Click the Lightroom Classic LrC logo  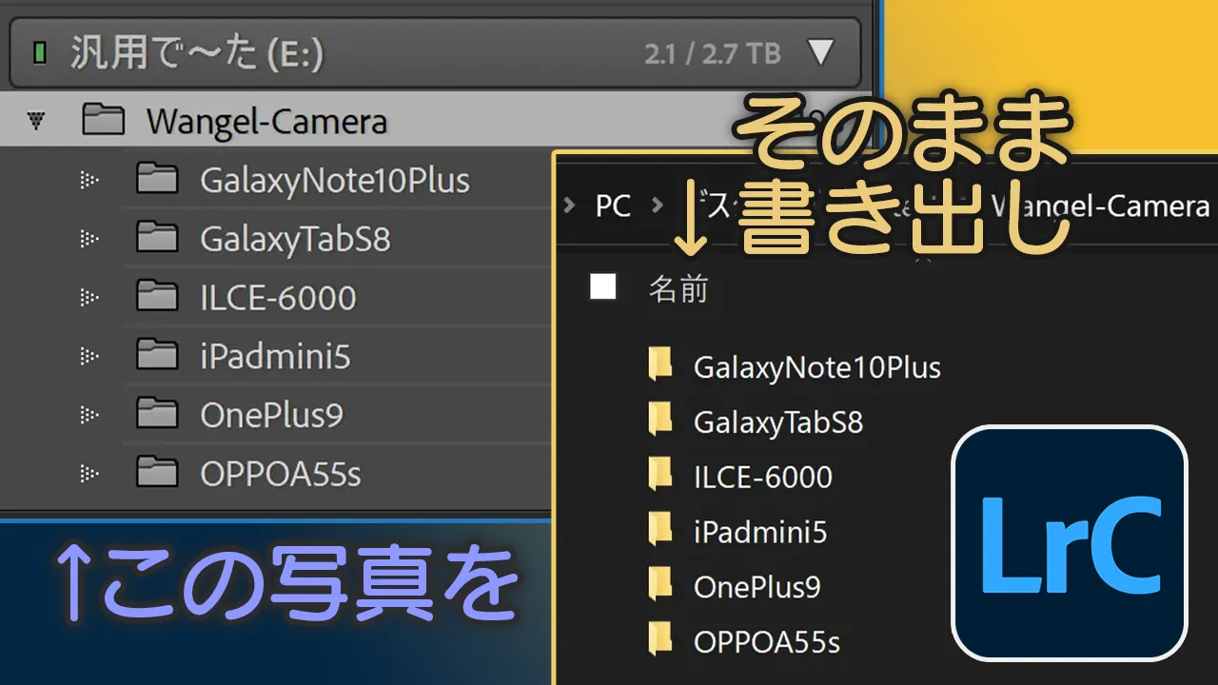pos(1070,543)
